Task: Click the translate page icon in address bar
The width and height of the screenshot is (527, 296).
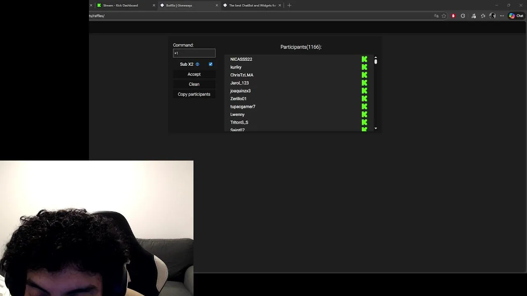Action: coord(436,16)
